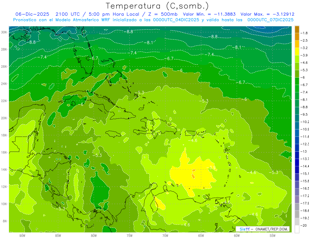
Task: Click the '70W' longitude axis label
Action: pyautogui.click(x=165, y=236)
